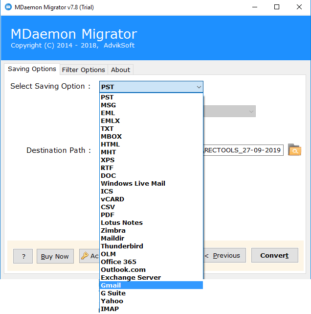311x314 pixels.
Task: Select Lotus Notes option
Action: tap(151, 223)
